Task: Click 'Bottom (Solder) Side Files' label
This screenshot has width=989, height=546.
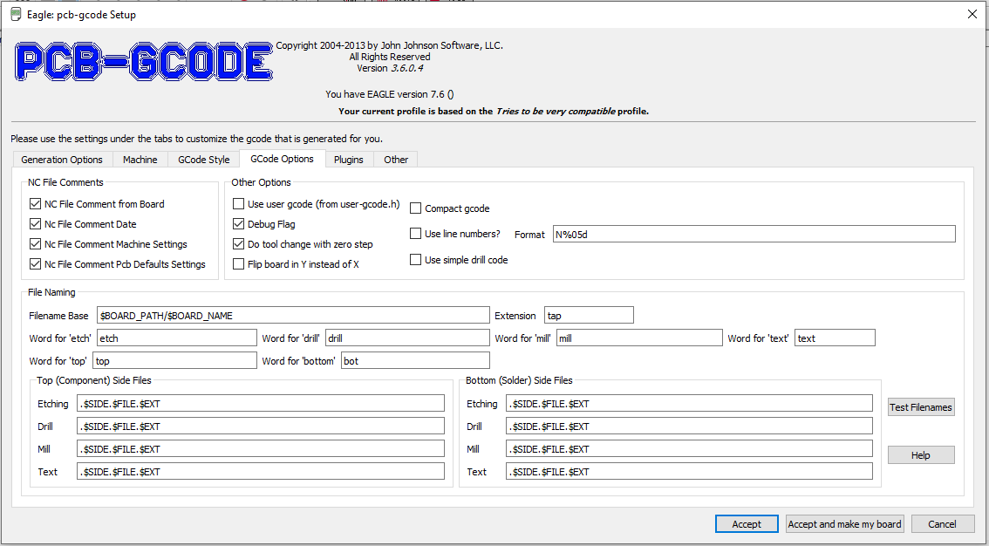Action: (519, 380)
